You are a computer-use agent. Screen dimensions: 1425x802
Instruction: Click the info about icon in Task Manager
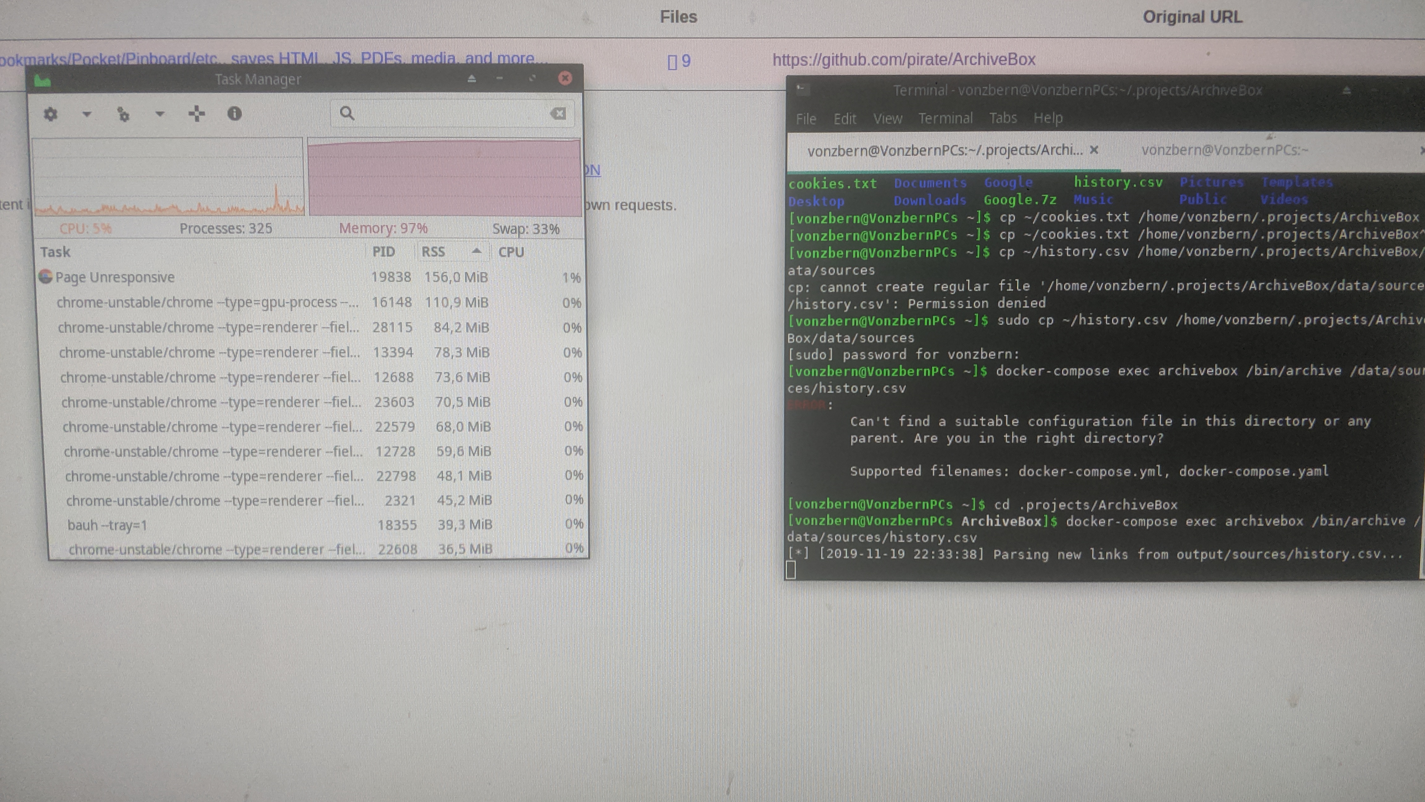pos(234,114)
